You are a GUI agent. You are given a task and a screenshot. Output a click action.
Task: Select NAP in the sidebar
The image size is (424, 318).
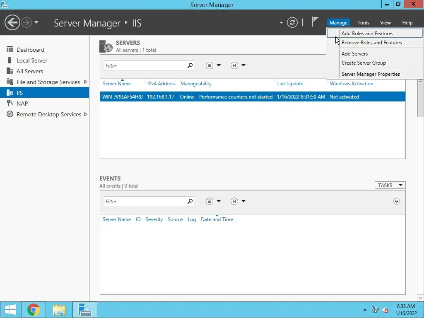45,104
